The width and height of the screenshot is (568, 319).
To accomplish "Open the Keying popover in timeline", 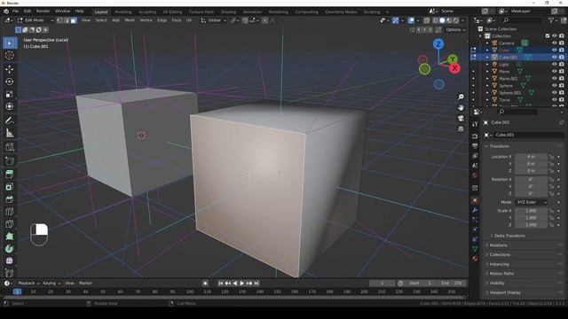I will click(x=51, y=284).
